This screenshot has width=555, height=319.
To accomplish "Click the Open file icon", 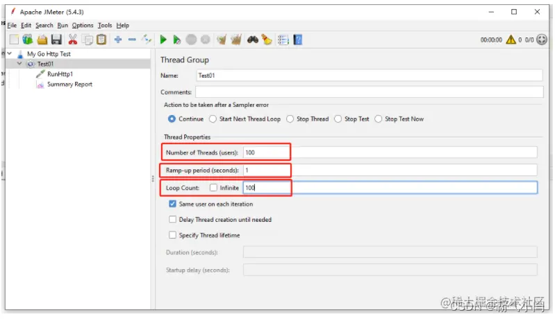I will [42, 40].
